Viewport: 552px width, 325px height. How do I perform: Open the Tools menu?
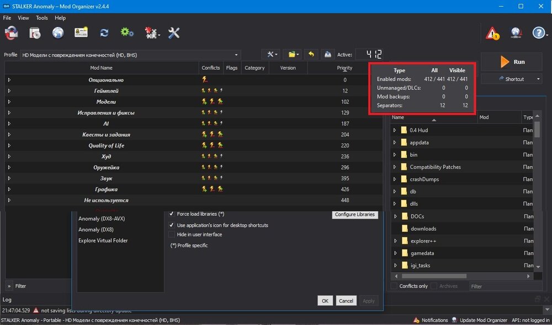42,18
